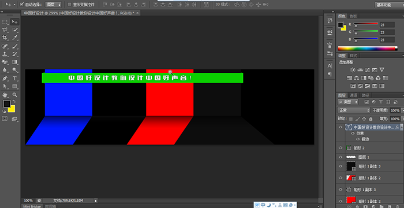This screenshot has height=208, width=404.
Task: Add a Brightness/Contrast adjustment
Action: pyautogui.click(x=353, y=70)
